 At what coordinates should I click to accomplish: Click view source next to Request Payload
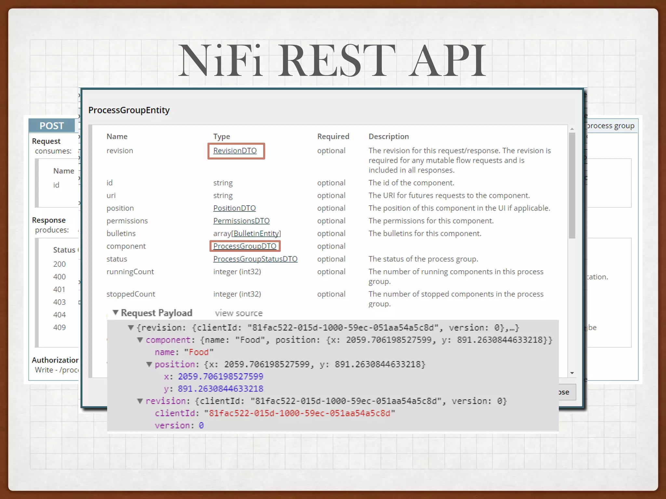[x=239, y=313]
